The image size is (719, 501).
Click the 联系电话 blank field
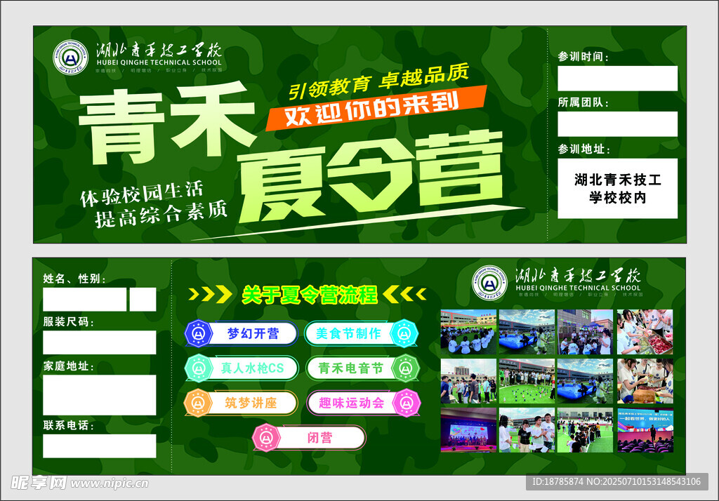pyautogui.click(x=99, y=446)
